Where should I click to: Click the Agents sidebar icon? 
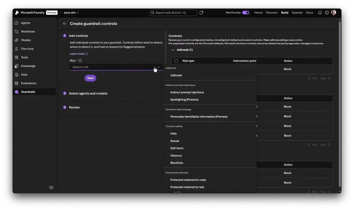[17, 23]
